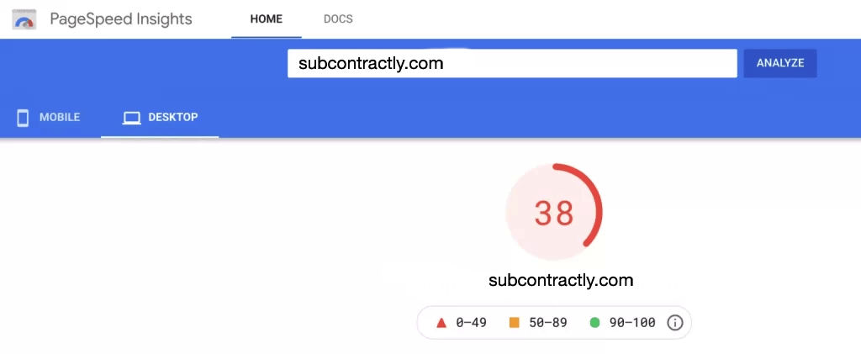
Task: Switch to the HOME tab
Action: [266, 18]
